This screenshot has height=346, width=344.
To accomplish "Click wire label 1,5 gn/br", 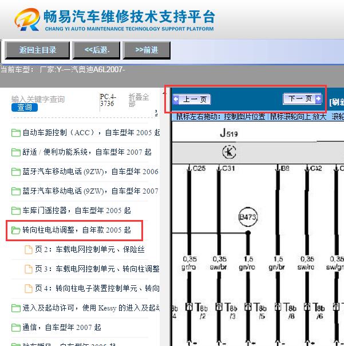I will pyautogui.click(x=277, y=263).
